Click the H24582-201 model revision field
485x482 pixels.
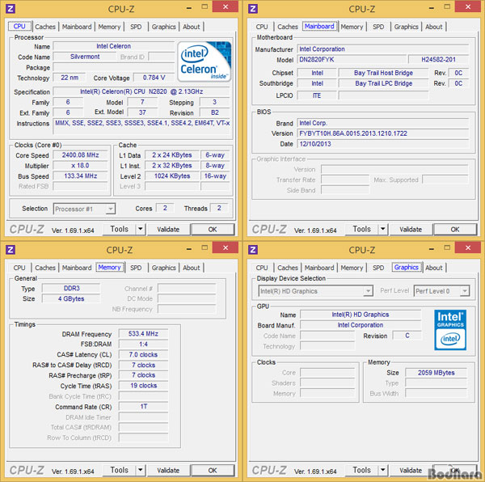tap(438, 59)
